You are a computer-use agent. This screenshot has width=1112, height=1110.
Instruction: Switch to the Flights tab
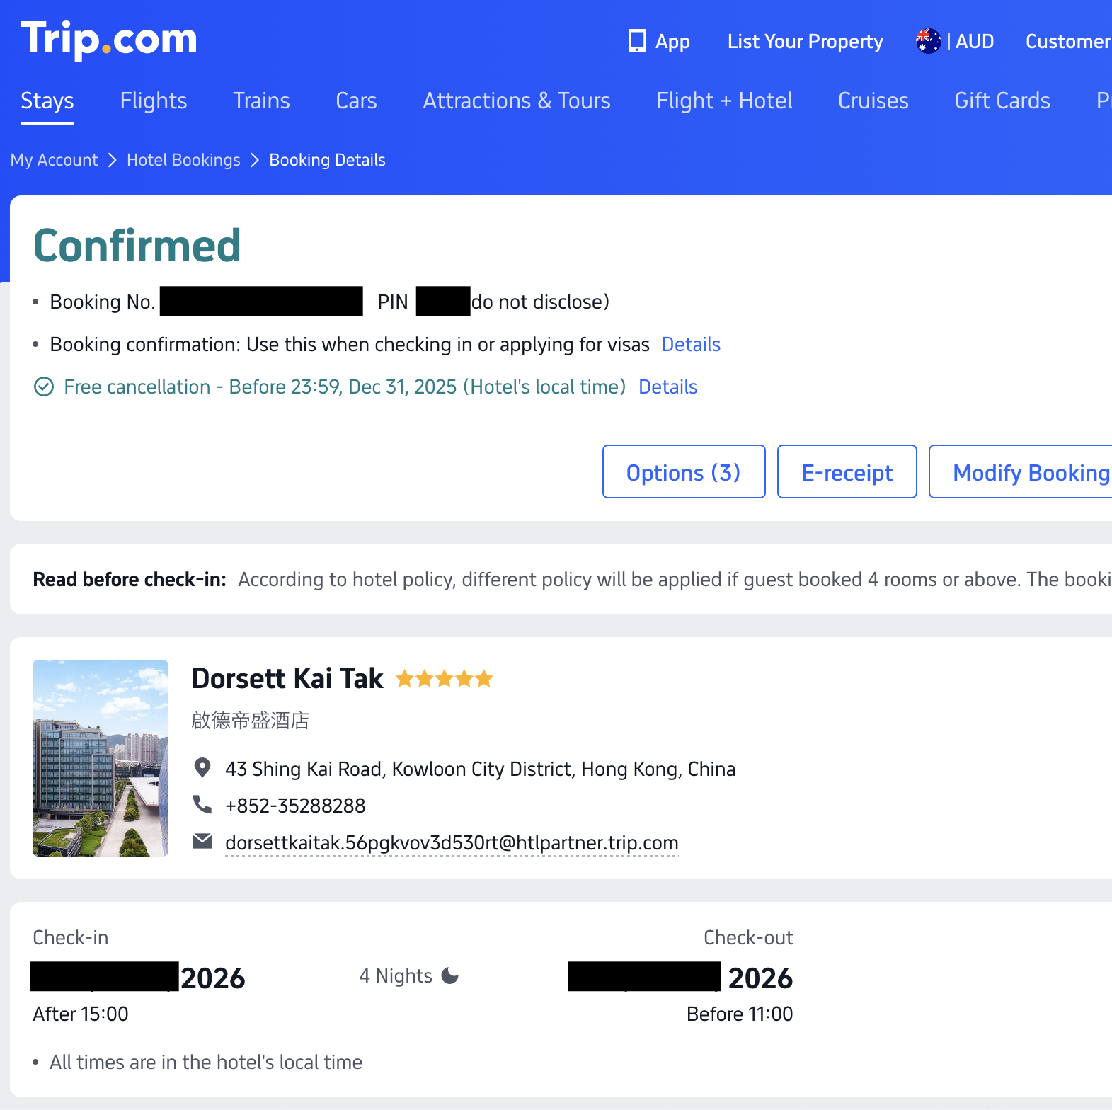pyautogui.click(x=153, y=101)
